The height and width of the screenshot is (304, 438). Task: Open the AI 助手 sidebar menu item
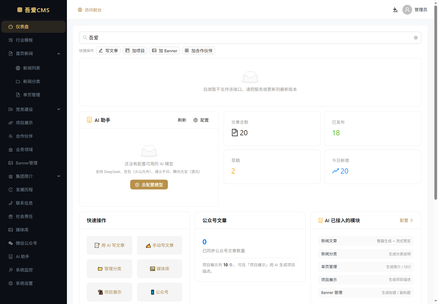pos(33,257)
